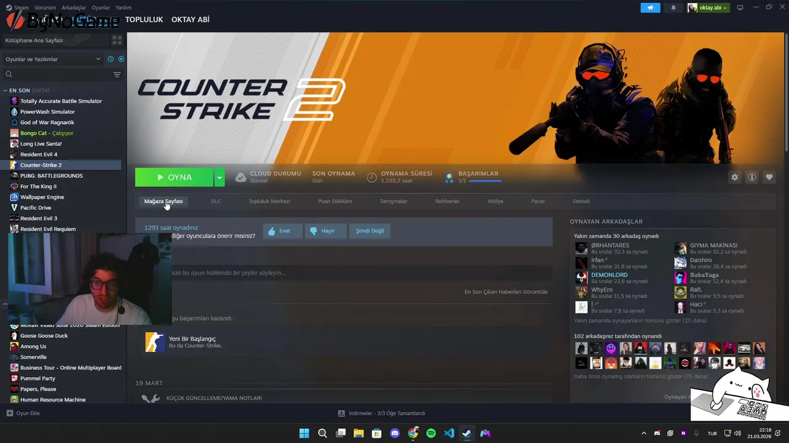Go to TOPLULUK in main navigation

144,20
